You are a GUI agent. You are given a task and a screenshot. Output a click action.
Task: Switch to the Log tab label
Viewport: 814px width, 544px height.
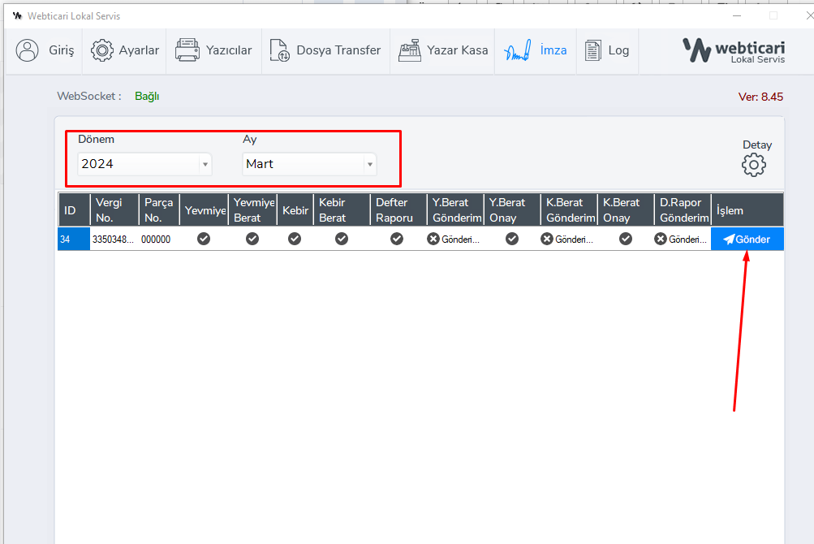[618, 50]
